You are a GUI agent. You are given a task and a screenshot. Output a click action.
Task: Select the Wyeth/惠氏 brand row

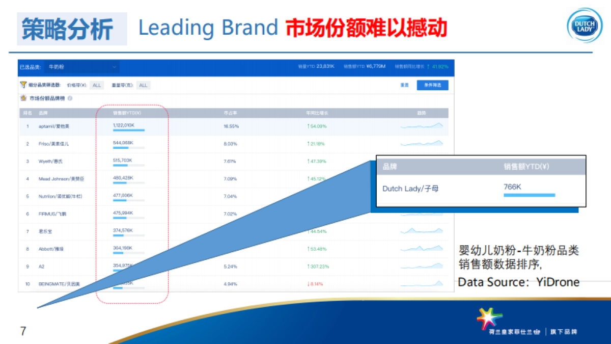tap(50, 161)
